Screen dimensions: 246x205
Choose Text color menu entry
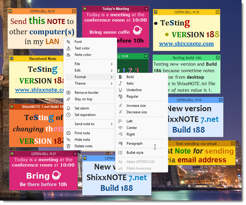(90, 48)
